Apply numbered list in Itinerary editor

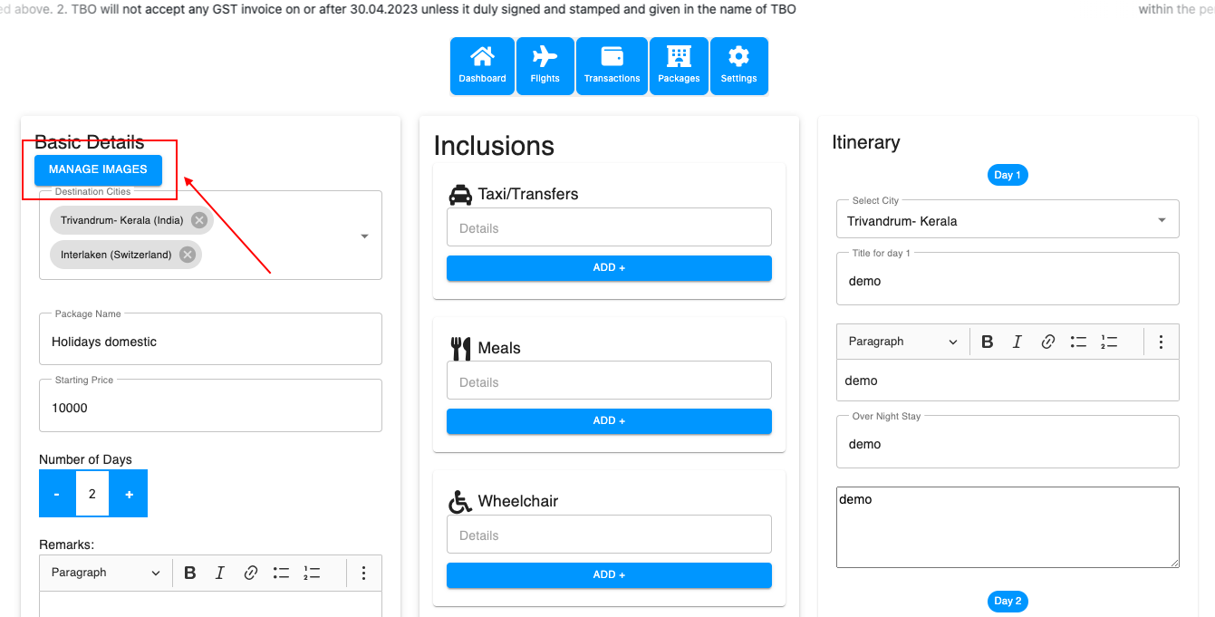click(1109, 342)
